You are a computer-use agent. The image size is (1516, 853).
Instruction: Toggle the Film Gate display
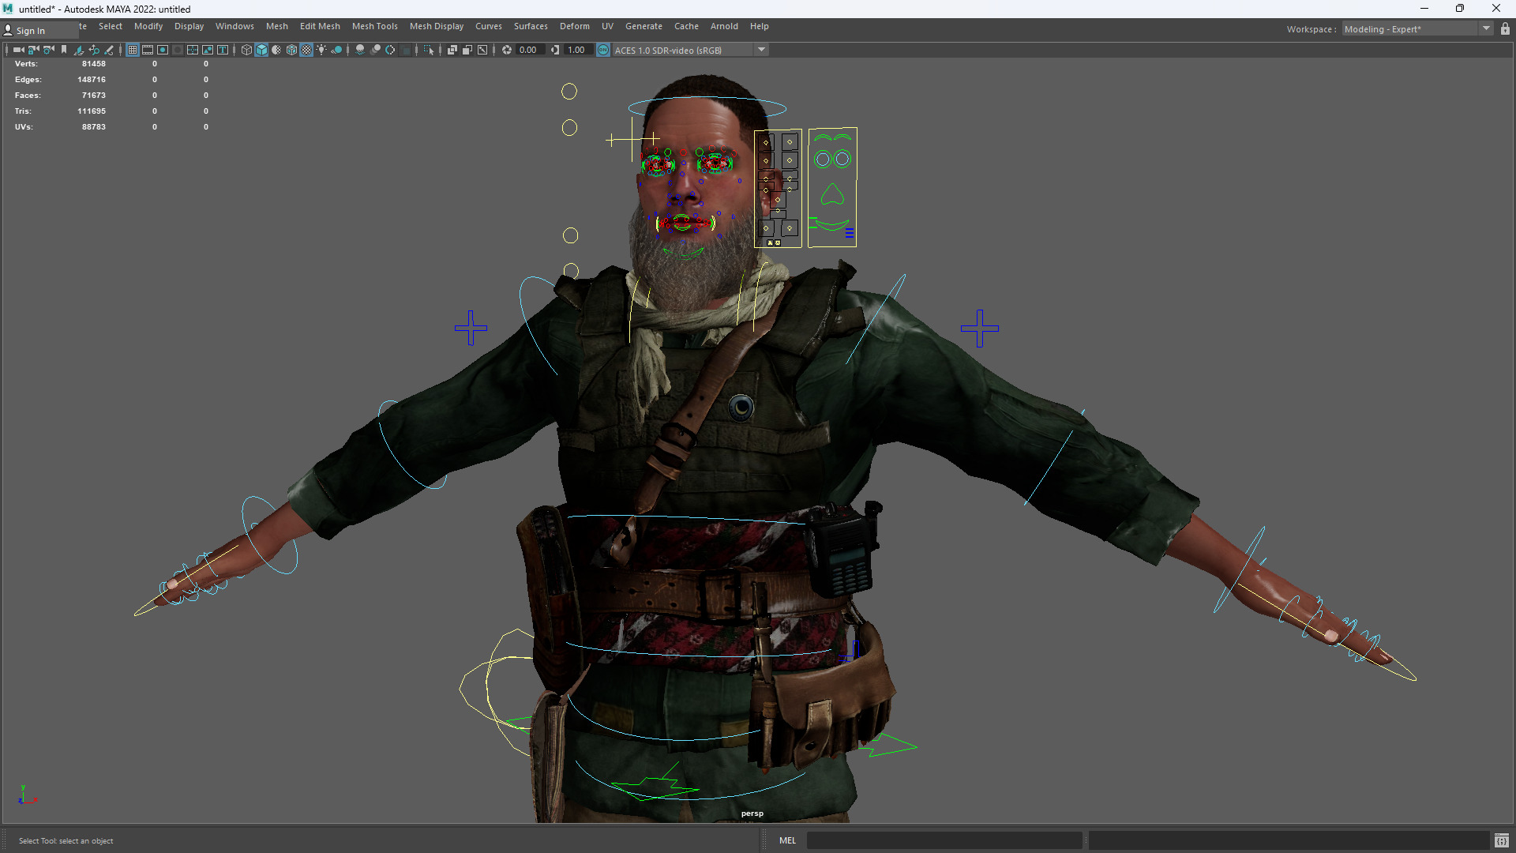pyautogui.click(x=148, y=50)
